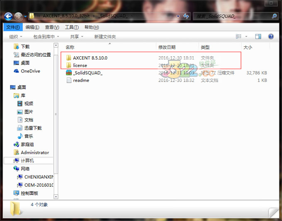Change view with the view icon
This screenshot has width=282, height=221.
(238, 36)
